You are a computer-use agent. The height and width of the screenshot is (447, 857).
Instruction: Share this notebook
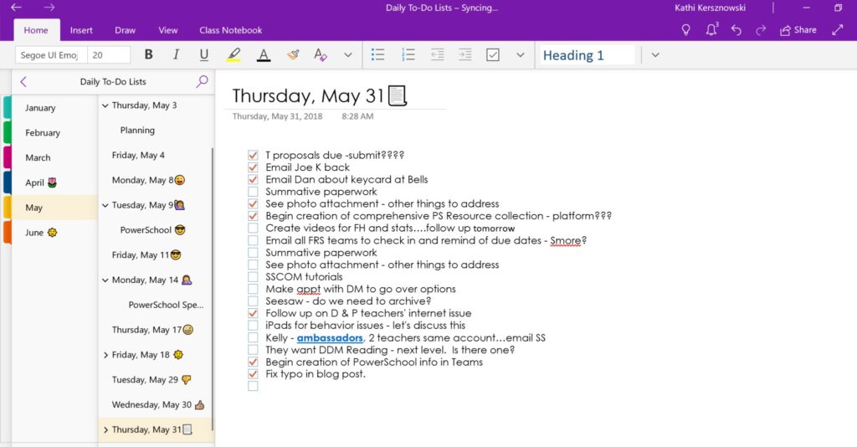coord(798,30)
